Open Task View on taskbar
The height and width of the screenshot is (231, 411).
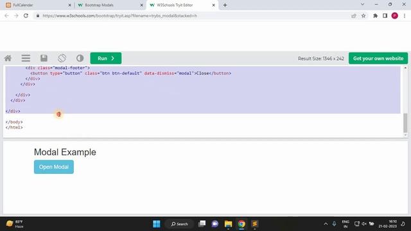(202, 224)
